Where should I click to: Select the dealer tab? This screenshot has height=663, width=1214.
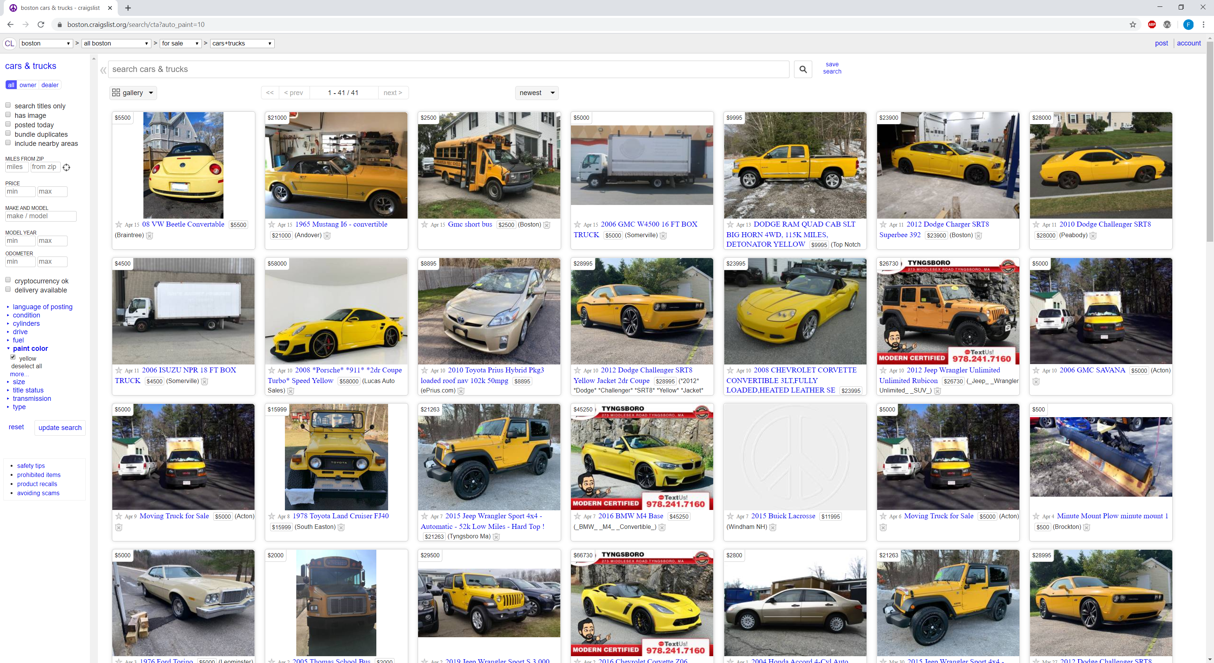[50, 85]
